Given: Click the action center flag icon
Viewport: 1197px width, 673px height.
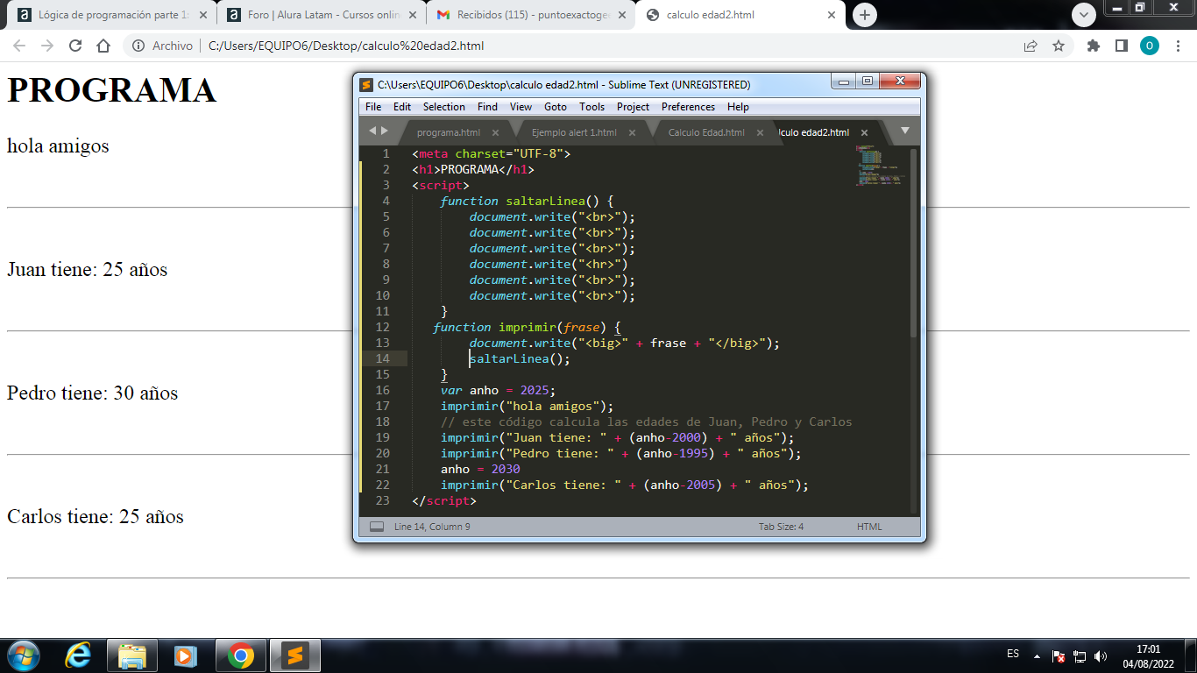Looking at the screenshot, I should (x=1059, y=655).
